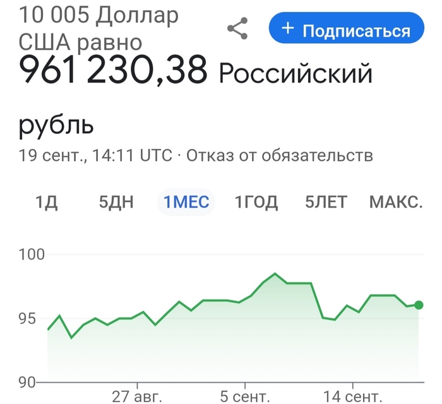Click the highest peak of the chart line

pyautogui.click(x=275, y=274)
